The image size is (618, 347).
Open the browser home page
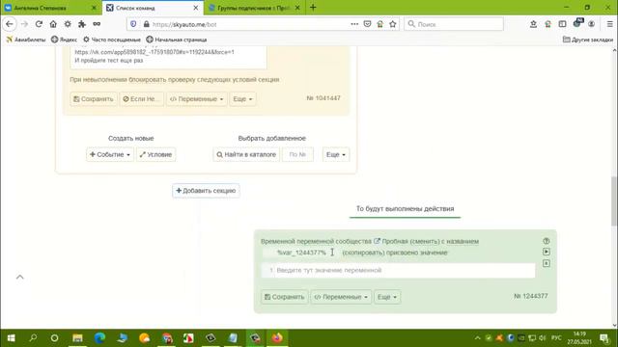(53, 24)
